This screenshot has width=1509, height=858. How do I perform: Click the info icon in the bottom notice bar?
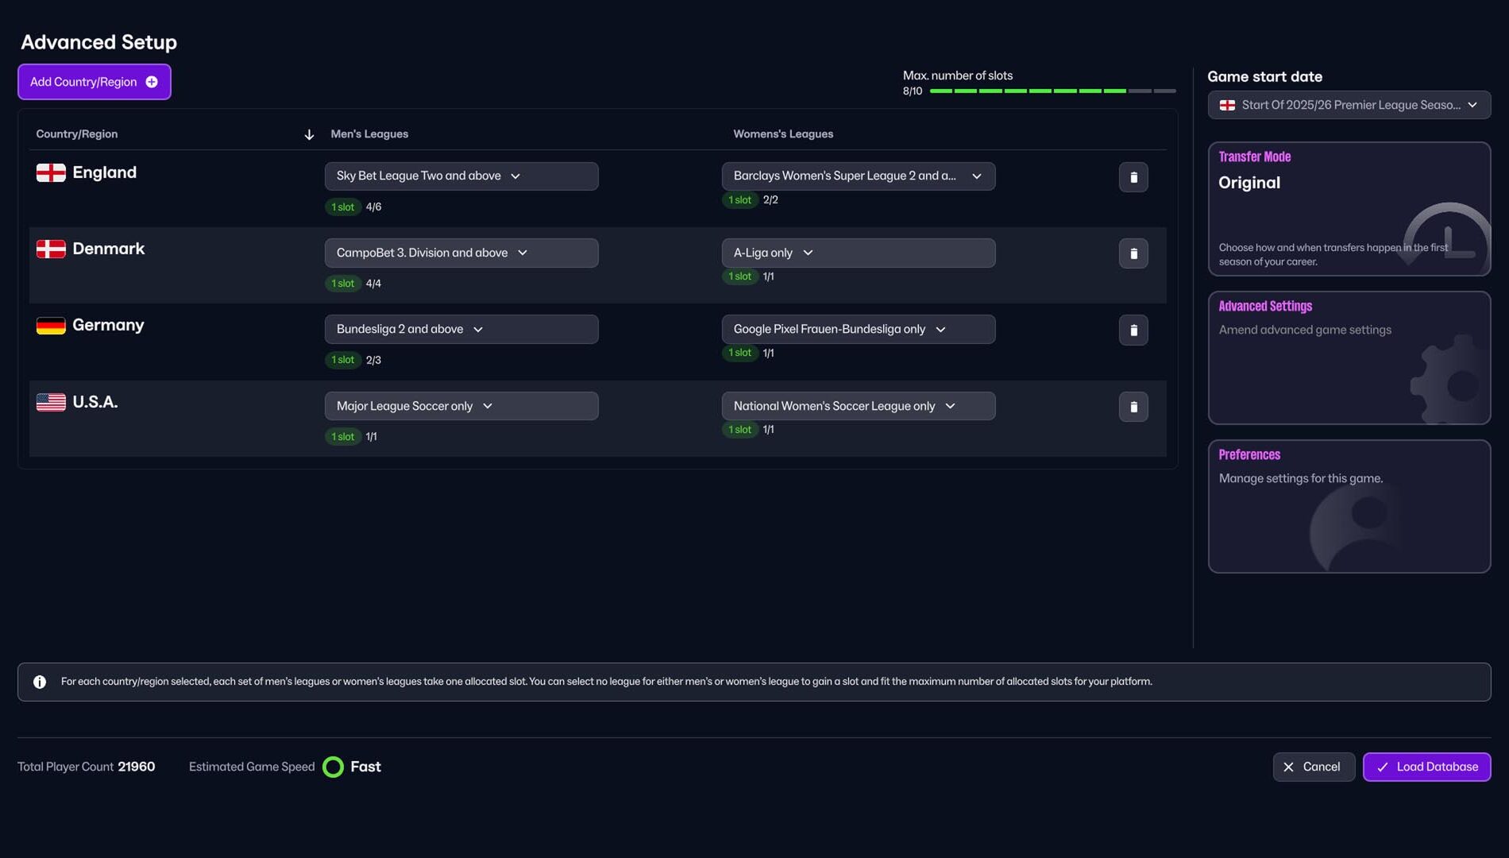[x=40, y=681]
